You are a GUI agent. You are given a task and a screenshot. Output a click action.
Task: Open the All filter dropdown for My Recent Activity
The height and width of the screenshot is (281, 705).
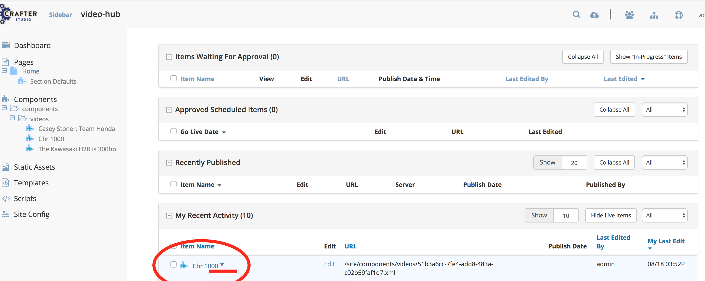[664, 215]
